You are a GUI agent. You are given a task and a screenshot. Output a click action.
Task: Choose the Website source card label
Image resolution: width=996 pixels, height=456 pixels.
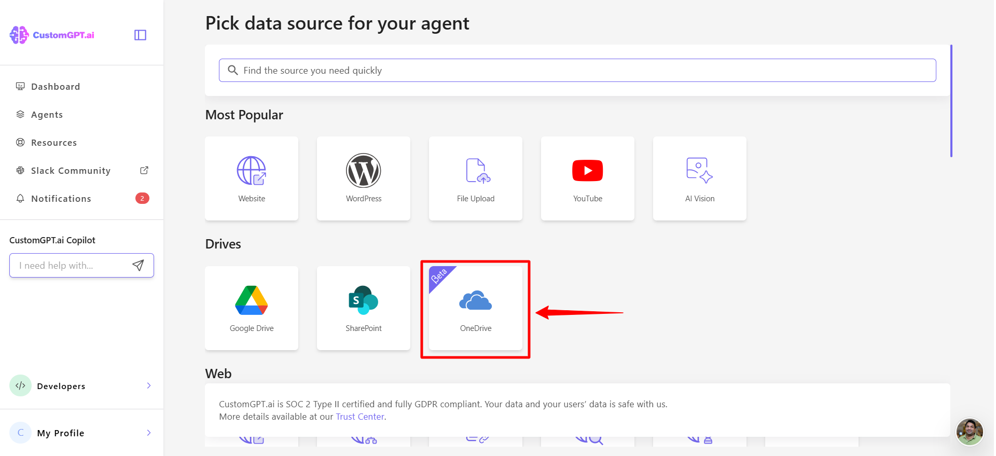pos(252,199)
